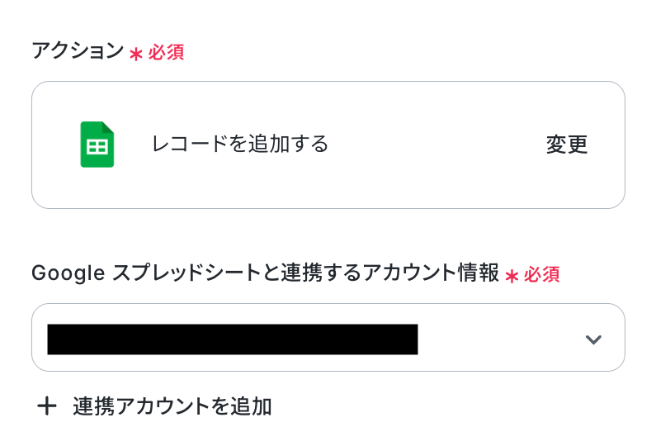Click the red asterisk beside アクション
The width and height of the screenshot is (670, 446).
[136, 54]
